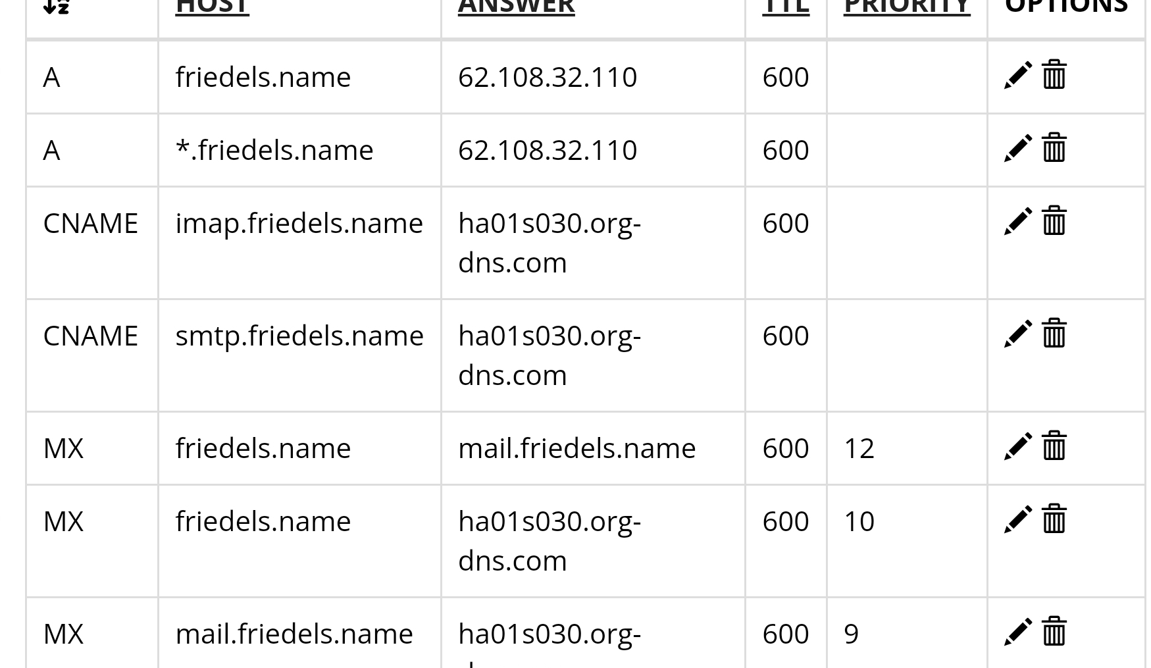
Task: Edit the smtp.friedels.name CNAME record
Action: [x=1017, y=334]
